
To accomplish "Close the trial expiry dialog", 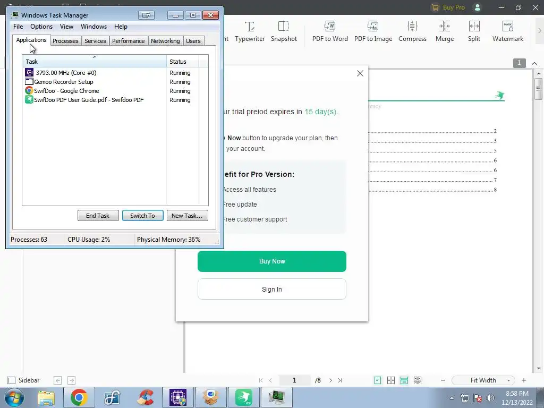I will coord(360,73).
